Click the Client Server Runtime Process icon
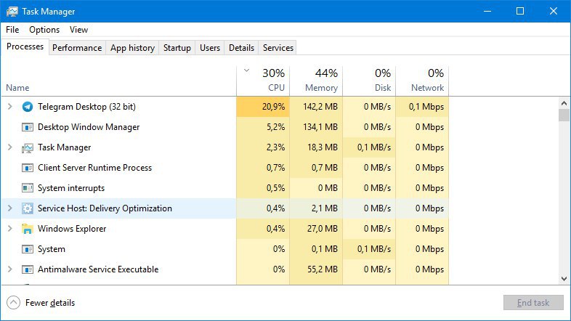The image size is (571, 321). [28, 168]
